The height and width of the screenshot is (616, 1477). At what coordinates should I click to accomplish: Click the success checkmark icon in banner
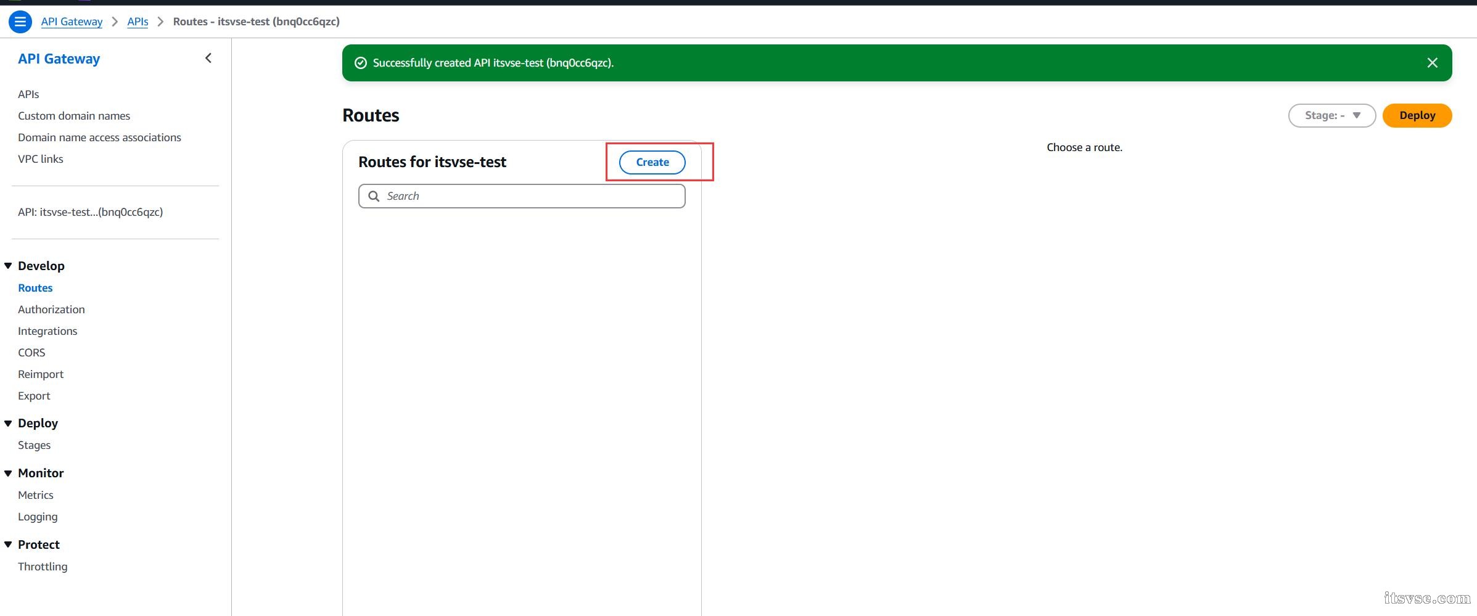(361, 63)
